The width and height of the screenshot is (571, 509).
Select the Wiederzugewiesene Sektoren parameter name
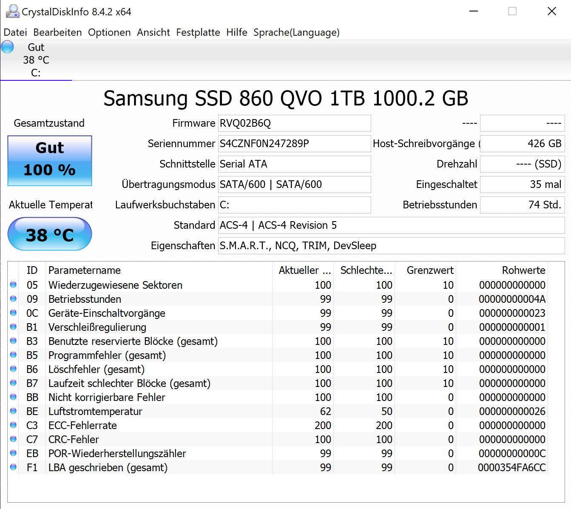[x=115, y=285]
